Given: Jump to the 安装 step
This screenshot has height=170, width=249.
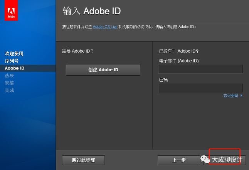Looking at the screenshot, I should pos(9,83).
